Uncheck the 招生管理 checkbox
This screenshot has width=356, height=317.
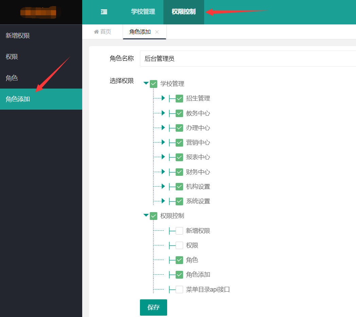(x=179, y=98)
